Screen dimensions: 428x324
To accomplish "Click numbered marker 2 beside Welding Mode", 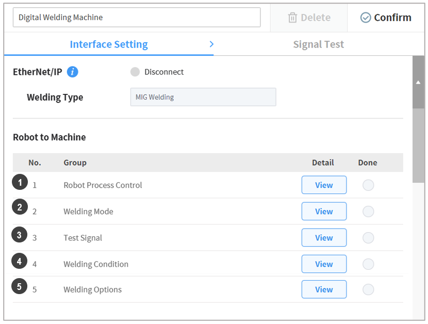I will 20,208.
